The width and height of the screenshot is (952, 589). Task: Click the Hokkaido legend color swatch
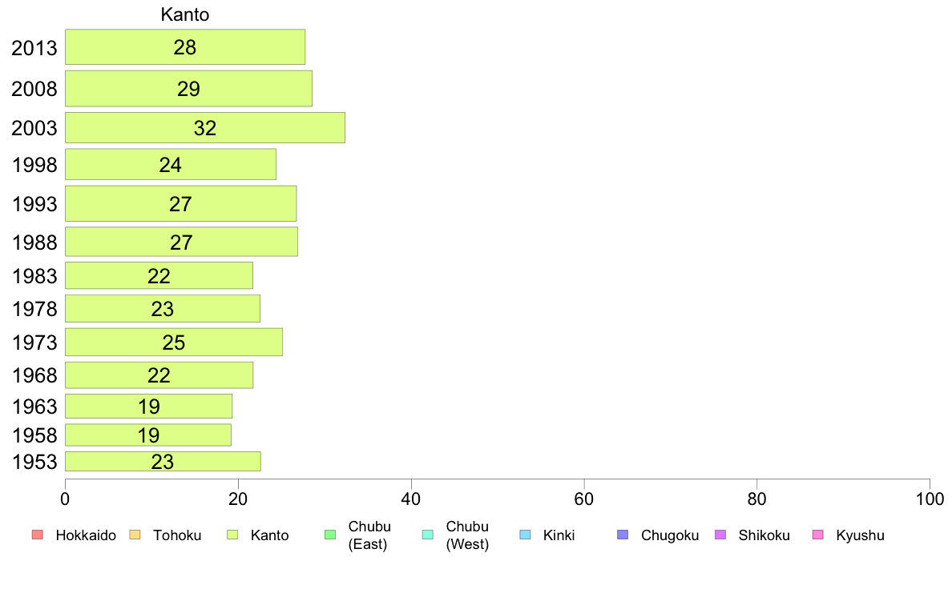[38, 535]
